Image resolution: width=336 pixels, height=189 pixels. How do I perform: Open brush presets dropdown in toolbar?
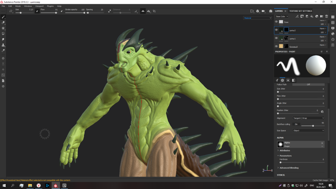point(11,11)
